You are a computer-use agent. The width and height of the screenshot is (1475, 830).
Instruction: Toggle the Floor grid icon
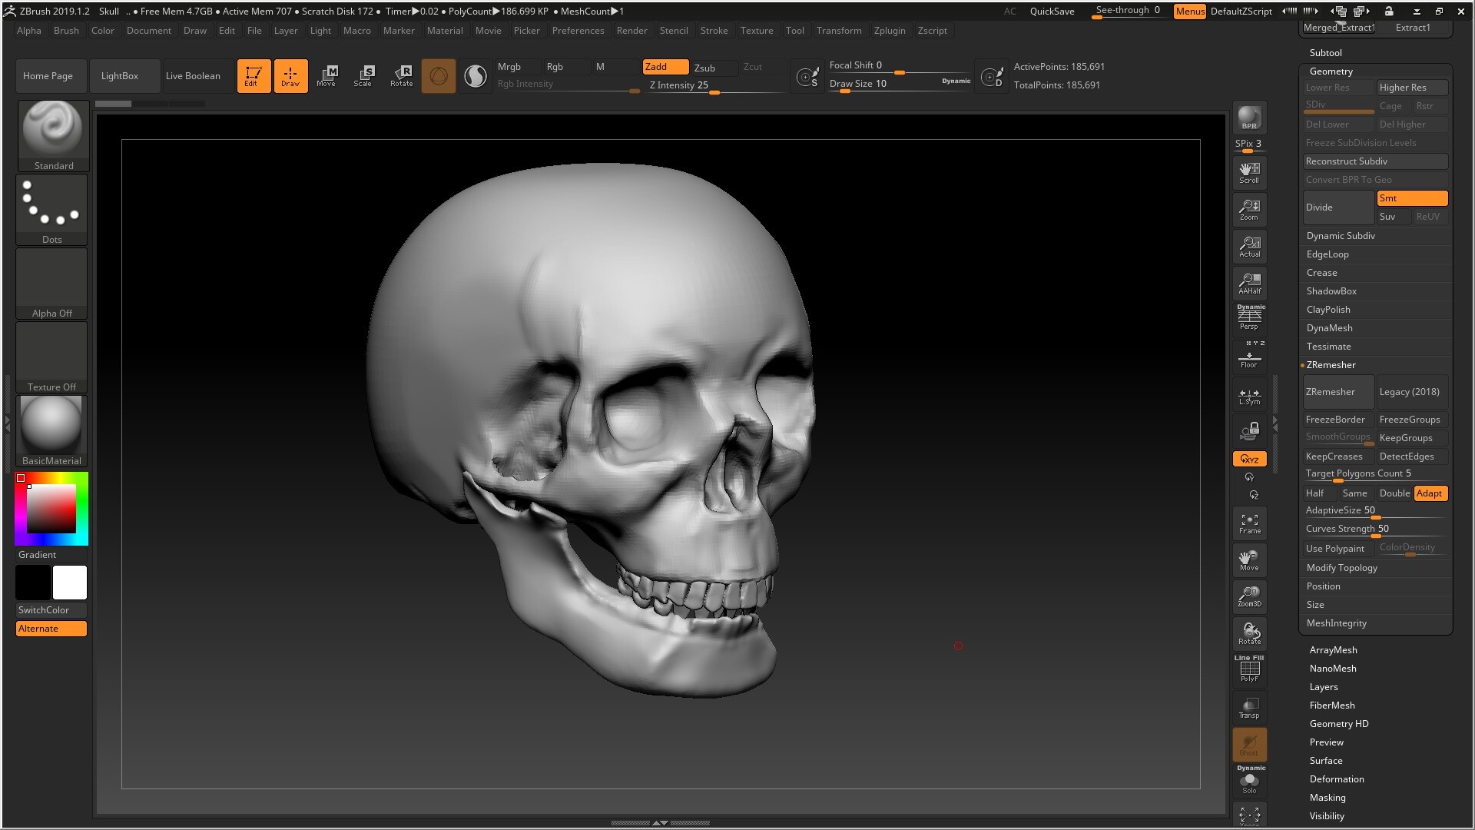pos(1249,358)
